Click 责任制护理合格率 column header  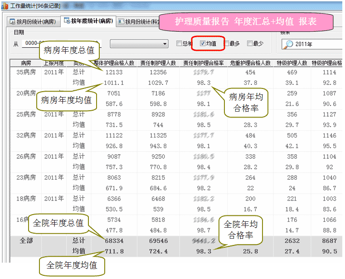[204, 63]
